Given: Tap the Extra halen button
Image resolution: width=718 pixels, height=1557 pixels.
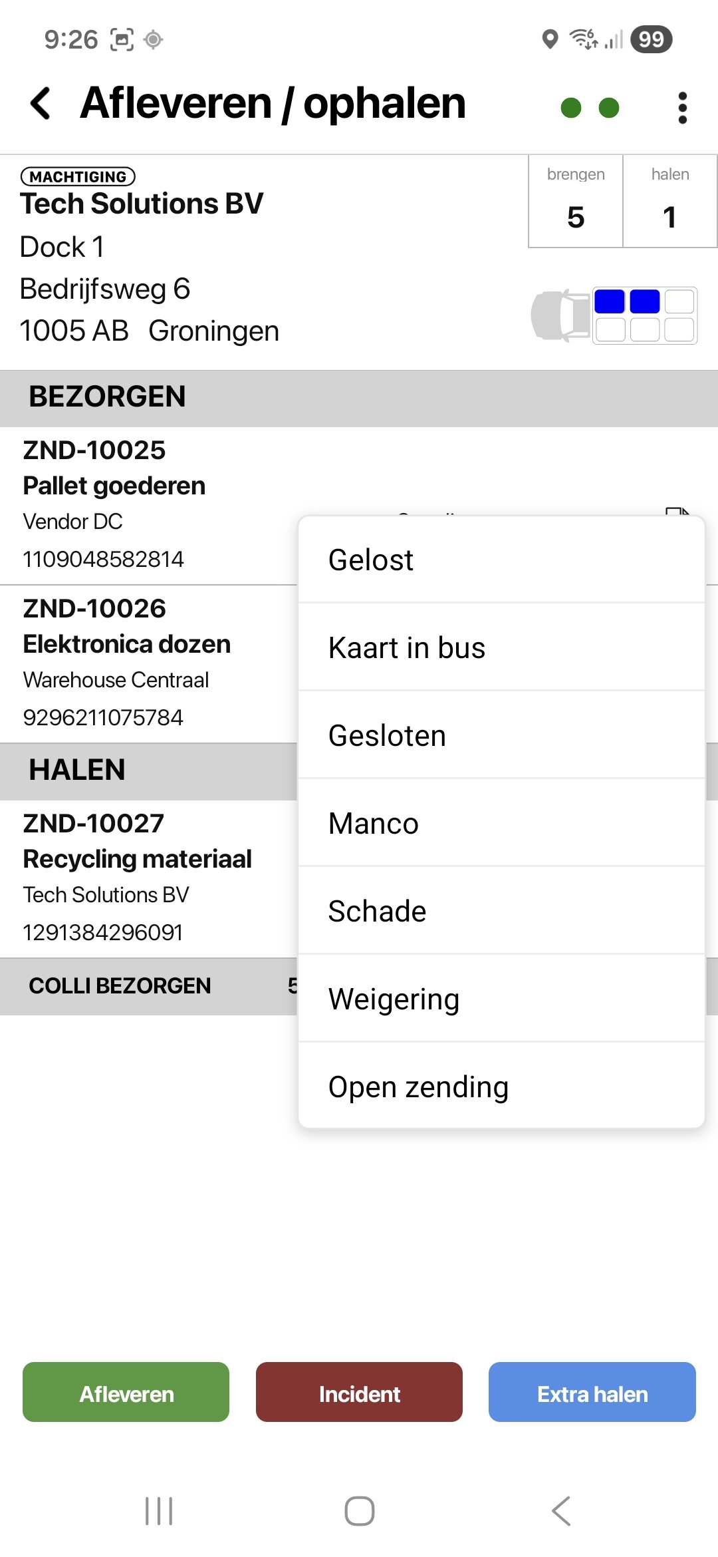Looking at the screenshot, I should pyautogui.click(x=591, y=1393).
